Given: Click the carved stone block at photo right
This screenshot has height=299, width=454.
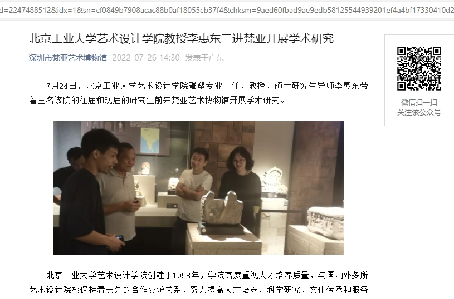Looking at the screenshot, I should coord(325,222).
